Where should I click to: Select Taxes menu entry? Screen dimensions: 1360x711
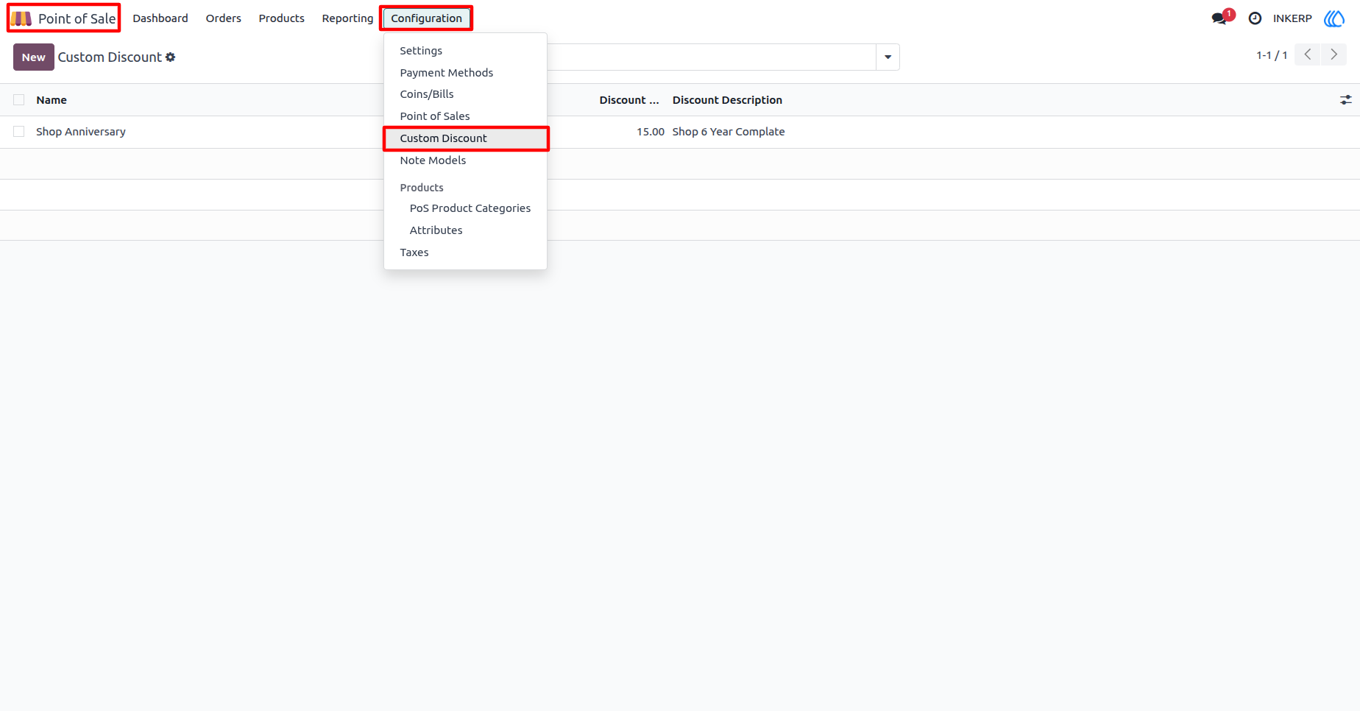point(465,252)
